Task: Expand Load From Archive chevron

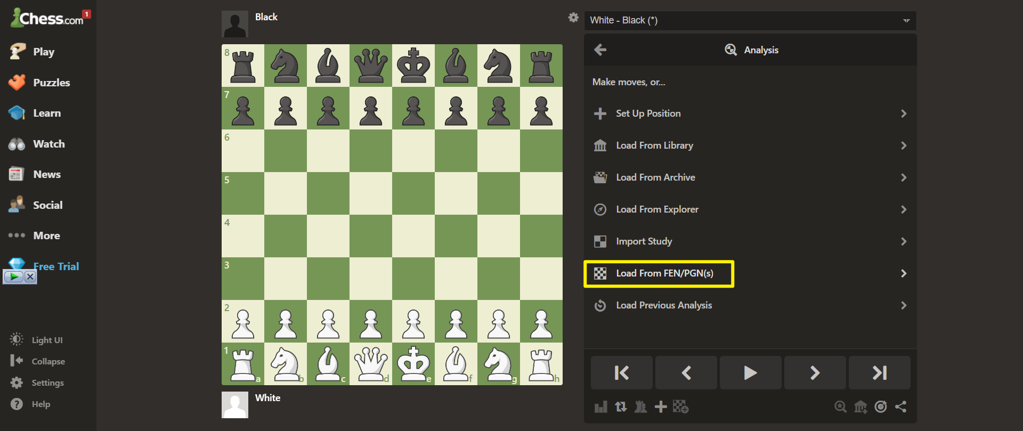Action: [x=904, y=177]
